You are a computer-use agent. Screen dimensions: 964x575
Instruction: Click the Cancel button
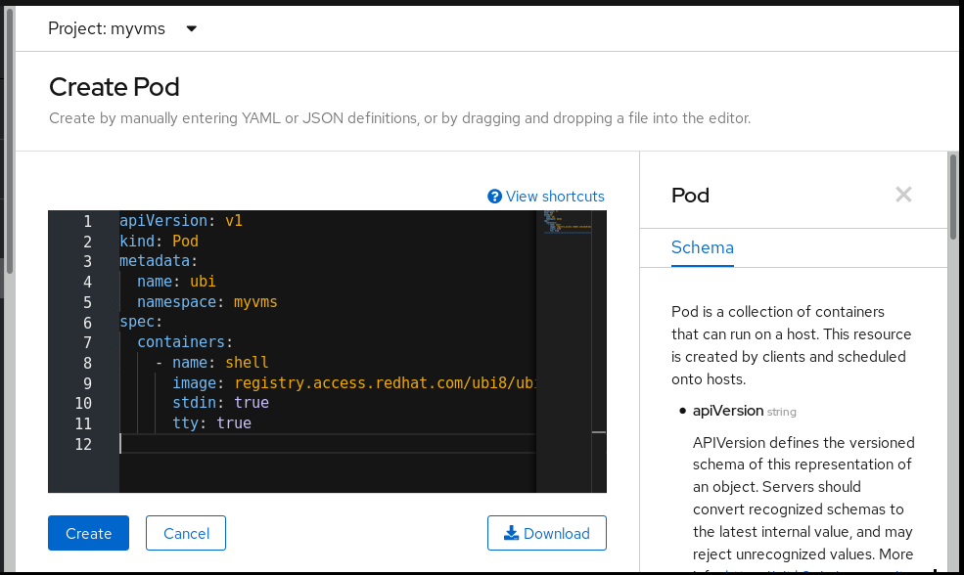186,533
